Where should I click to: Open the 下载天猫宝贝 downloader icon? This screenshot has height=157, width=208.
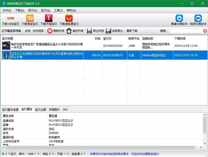pyautogui.click(x=49, y=18)
